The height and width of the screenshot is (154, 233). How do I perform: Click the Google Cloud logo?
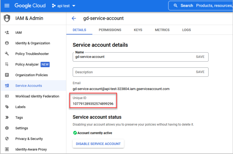pyautogui.click(x=30, y=6)
